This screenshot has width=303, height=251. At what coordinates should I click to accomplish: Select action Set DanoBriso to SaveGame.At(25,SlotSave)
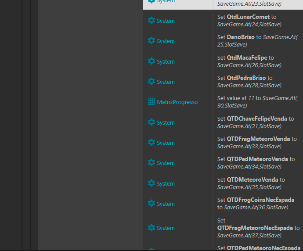pyautogui.click(x=257, y=41)
